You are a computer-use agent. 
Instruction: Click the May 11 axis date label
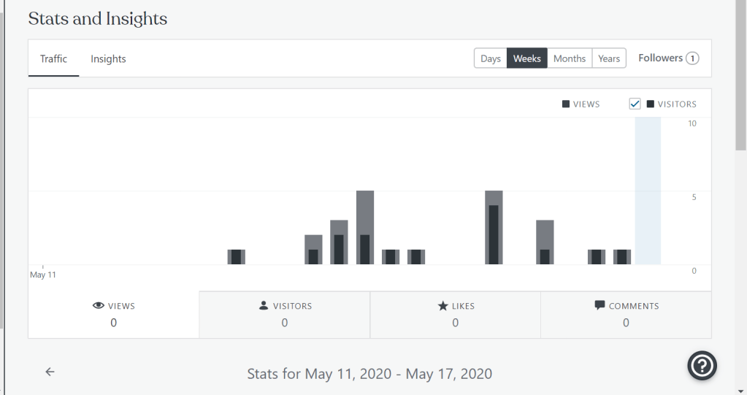point(43,275)
